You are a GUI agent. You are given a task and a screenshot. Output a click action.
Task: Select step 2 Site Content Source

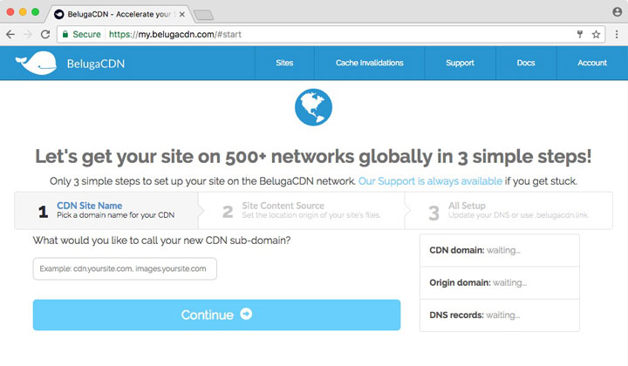[301, 210]
